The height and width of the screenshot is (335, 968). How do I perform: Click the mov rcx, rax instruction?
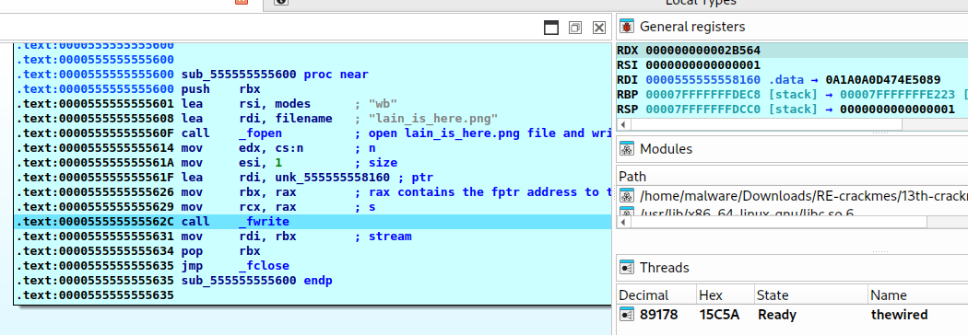[x=239, y=207]
